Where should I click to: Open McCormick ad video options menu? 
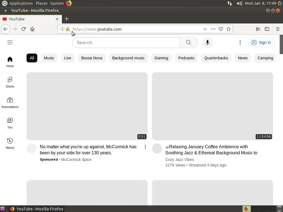(x=145, y=147)
